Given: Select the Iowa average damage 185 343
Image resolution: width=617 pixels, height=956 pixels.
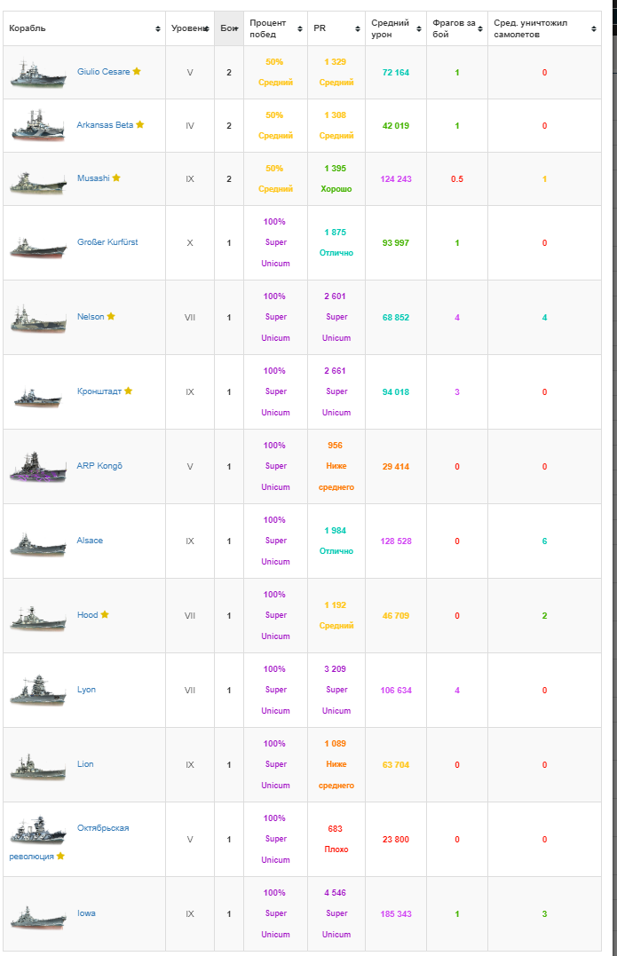Looking at the screenshot, I should [x=396, y=913].
